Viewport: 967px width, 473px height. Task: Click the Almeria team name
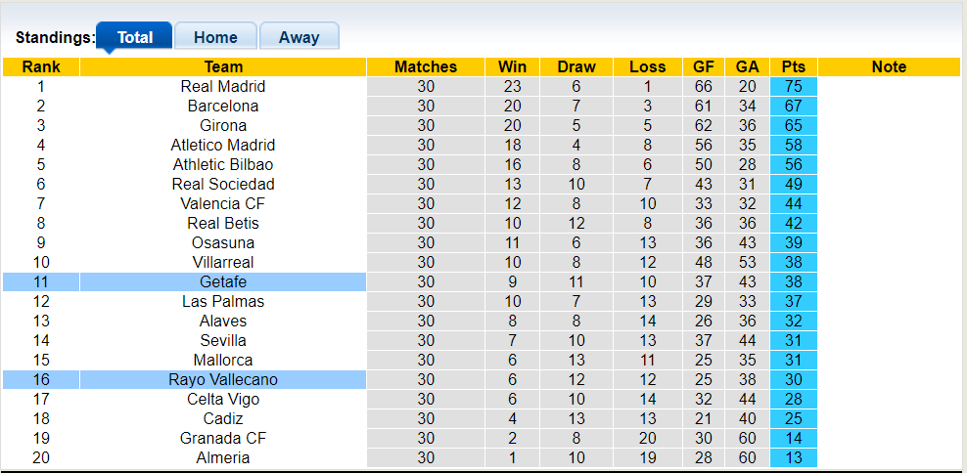(223, 457)
